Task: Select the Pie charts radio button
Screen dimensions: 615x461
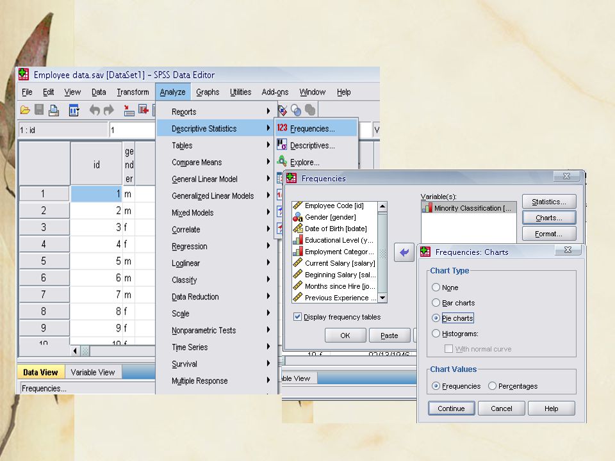Action: point(436,318)
